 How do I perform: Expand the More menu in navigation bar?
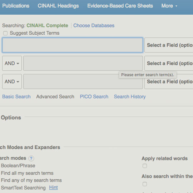pos(169,6)
